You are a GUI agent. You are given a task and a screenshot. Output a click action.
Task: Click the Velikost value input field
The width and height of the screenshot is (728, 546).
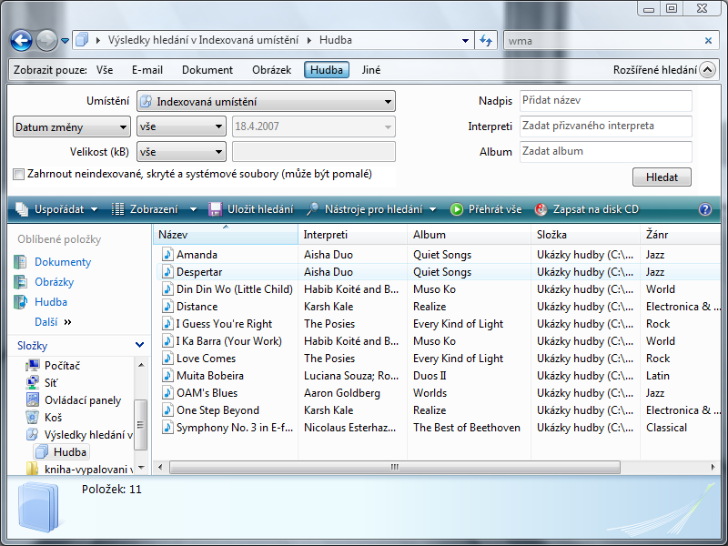click(x=313, y=152)
